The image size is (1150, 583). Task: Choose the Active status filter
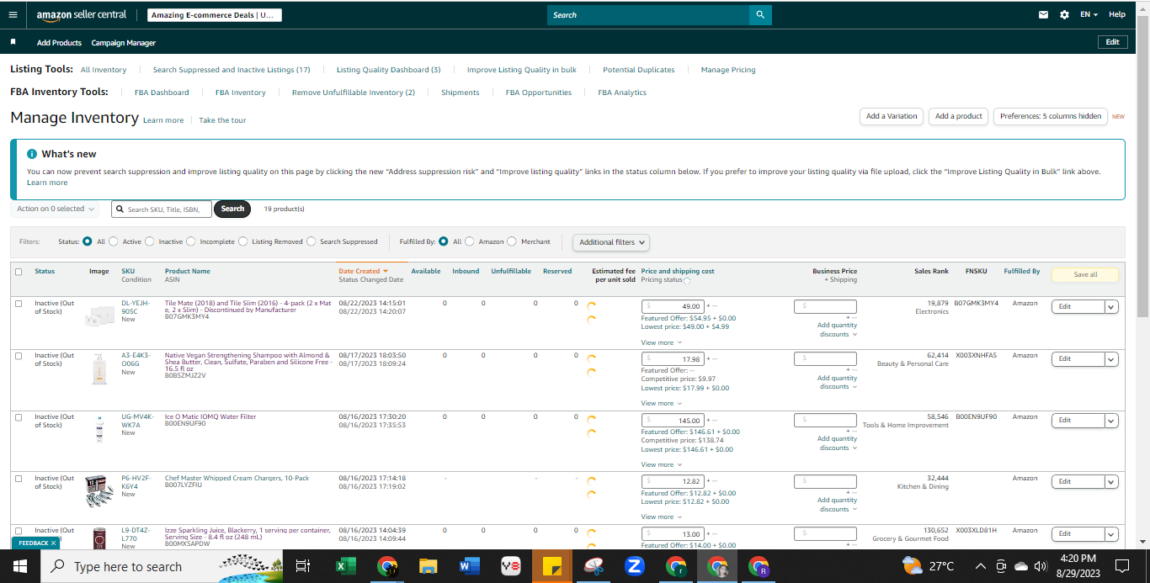pos(114,241)
